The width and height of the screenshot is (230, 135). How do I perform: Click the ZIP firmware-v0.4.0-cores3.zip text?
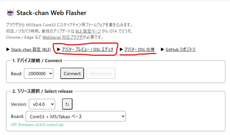37,125
